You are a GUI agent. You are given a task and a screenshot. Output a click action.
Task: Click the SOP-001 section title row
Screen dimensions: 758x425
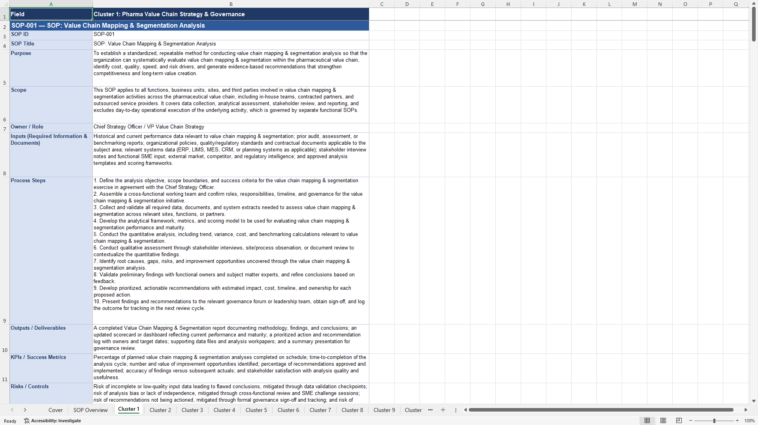click(189, 25)
